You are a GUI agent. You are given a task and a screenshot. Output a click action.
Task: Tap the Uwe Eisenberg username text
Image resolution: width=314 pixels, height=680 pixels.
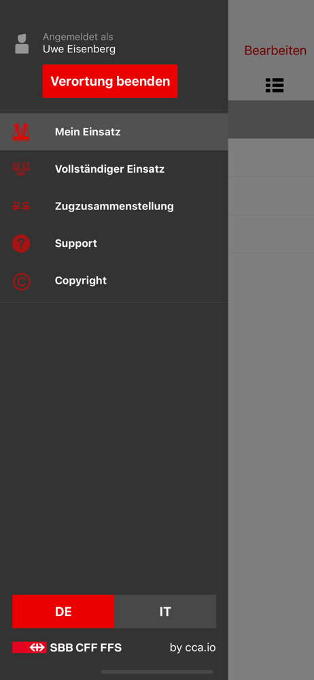pos(79,49)
